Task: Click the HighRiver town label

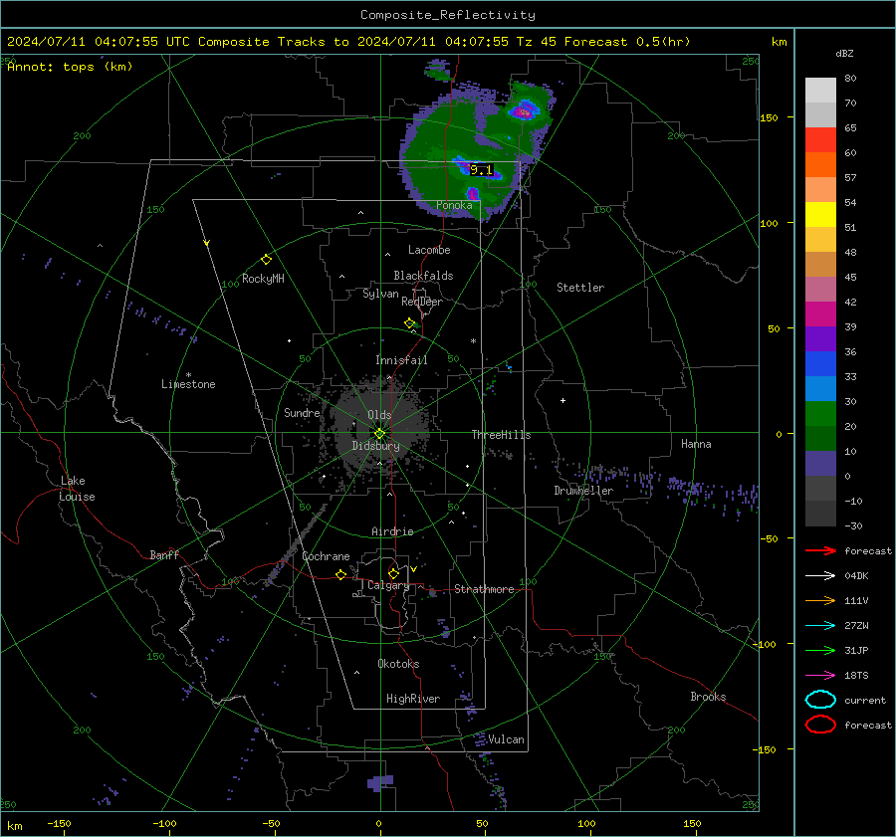Action: coord(413,699)
